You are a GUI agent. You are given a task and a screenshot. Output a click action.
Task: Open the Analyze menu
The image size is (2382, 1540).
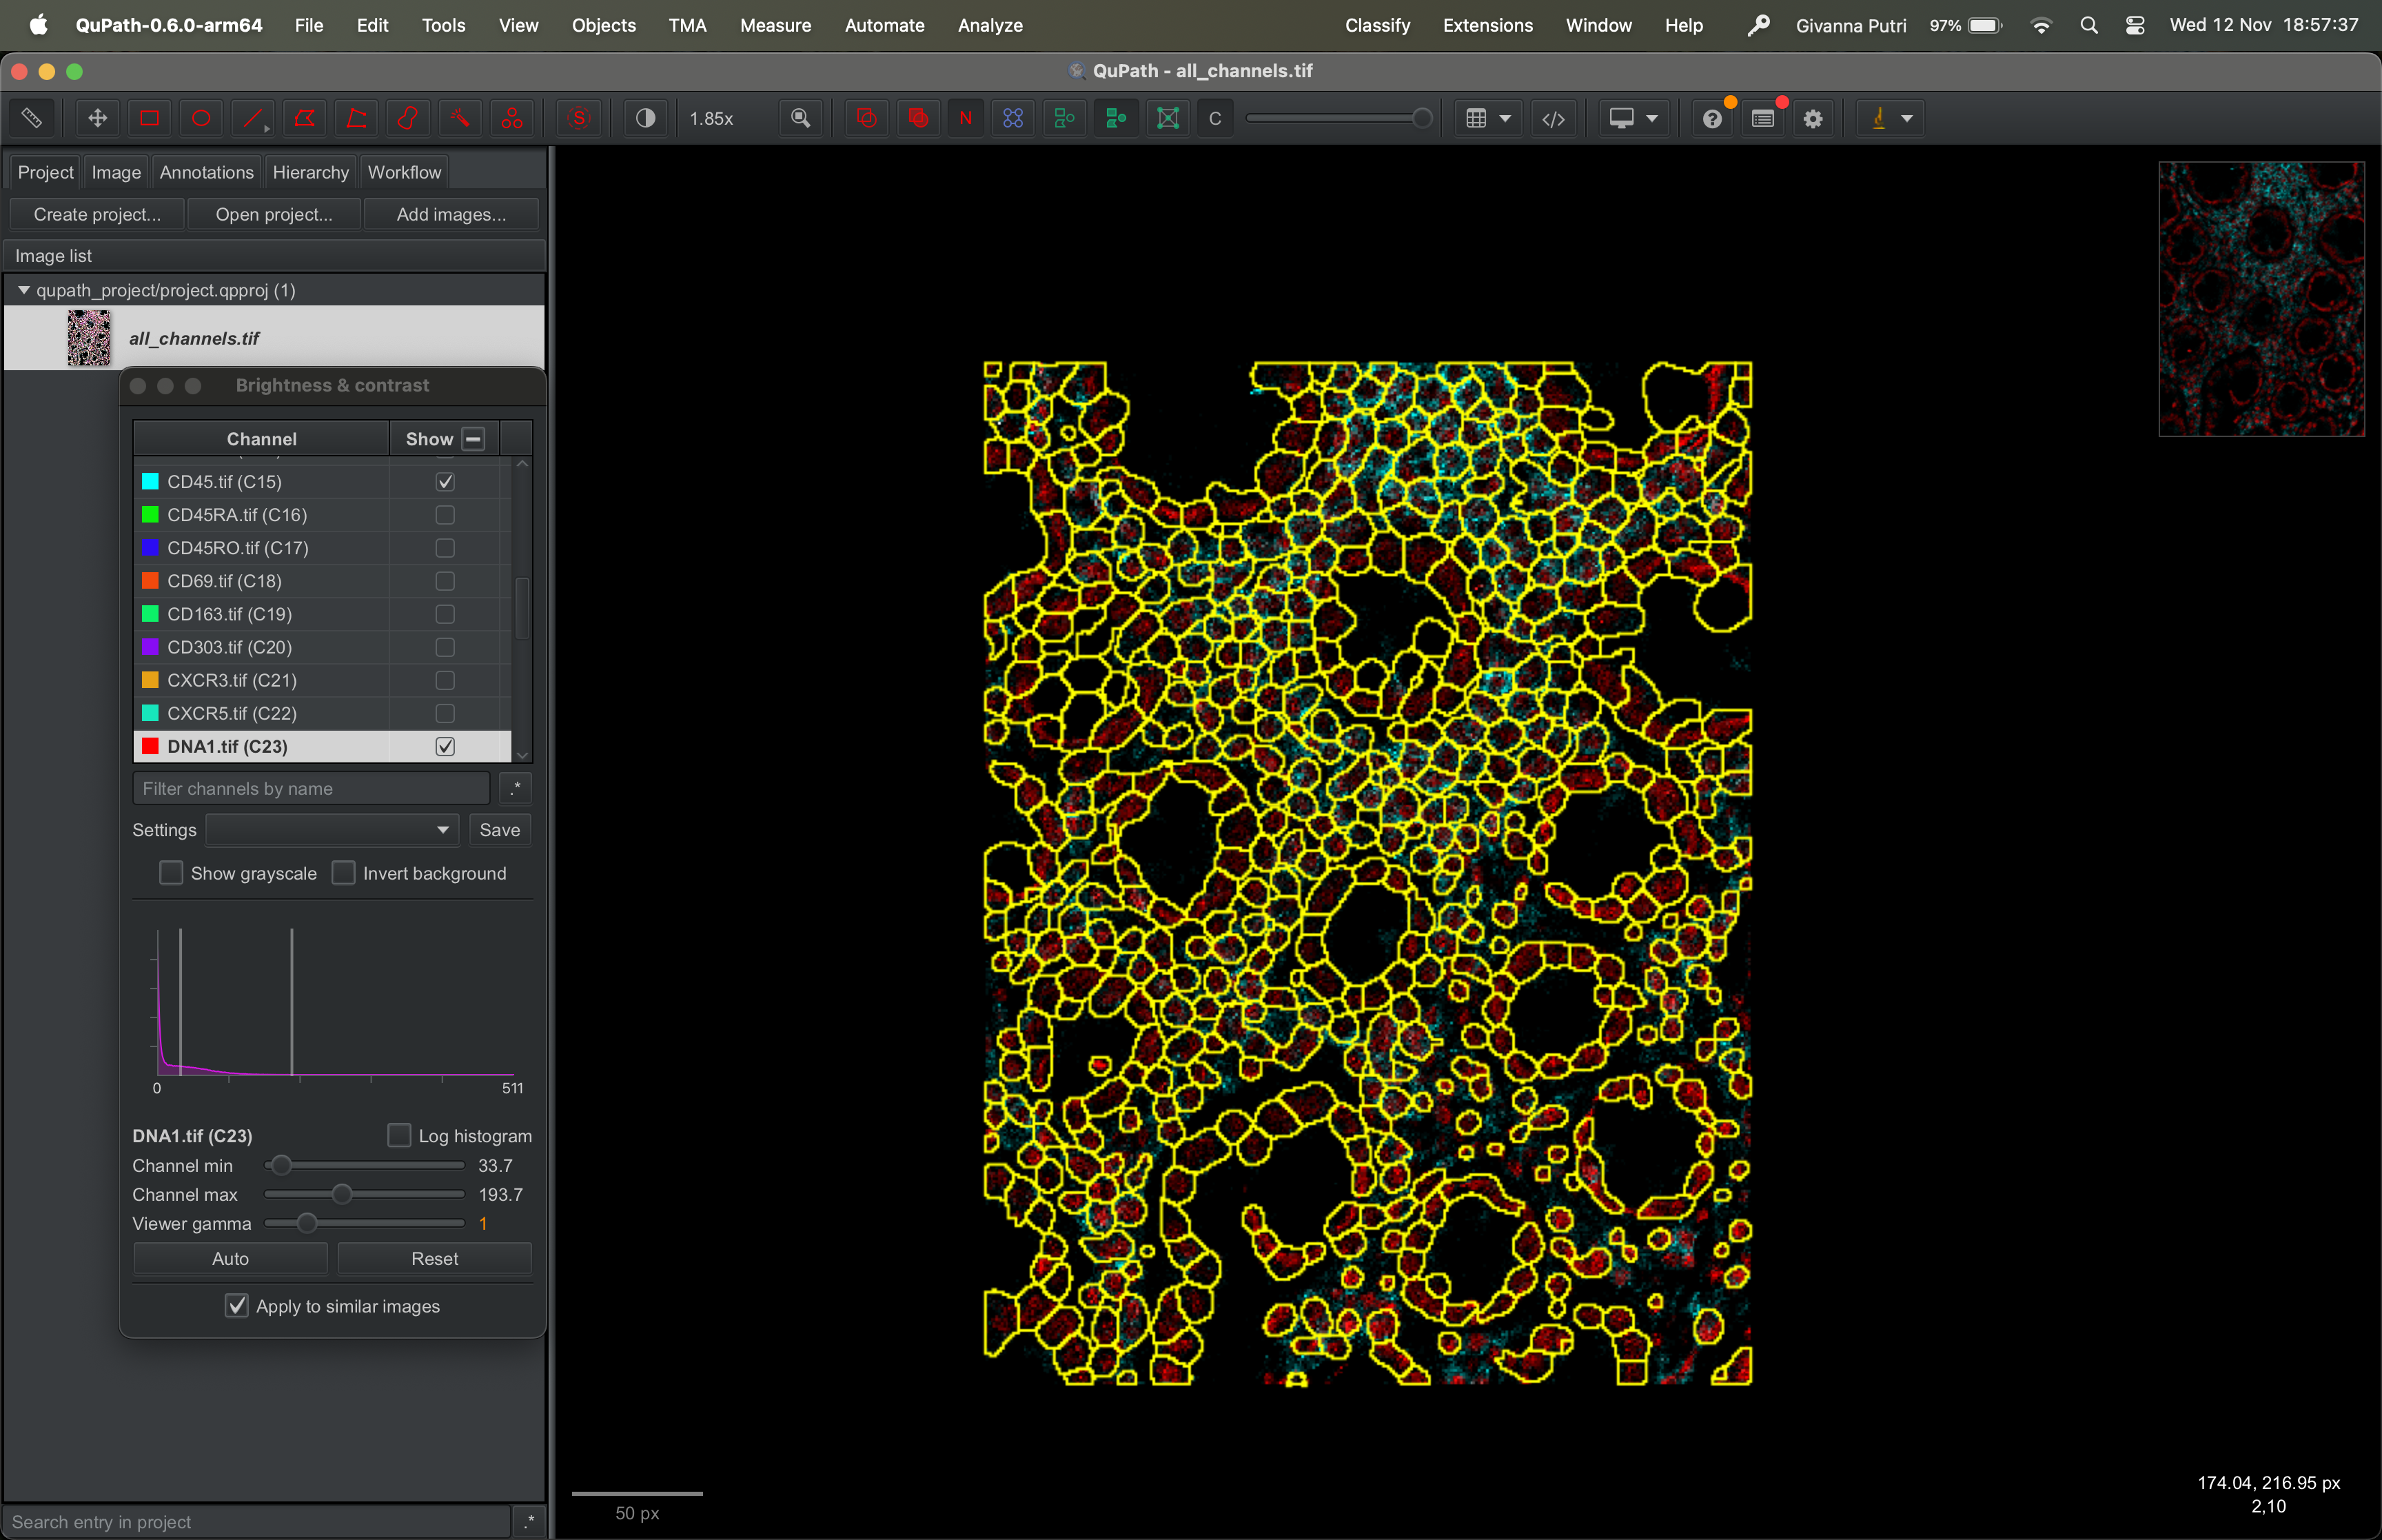click(988, 25)
